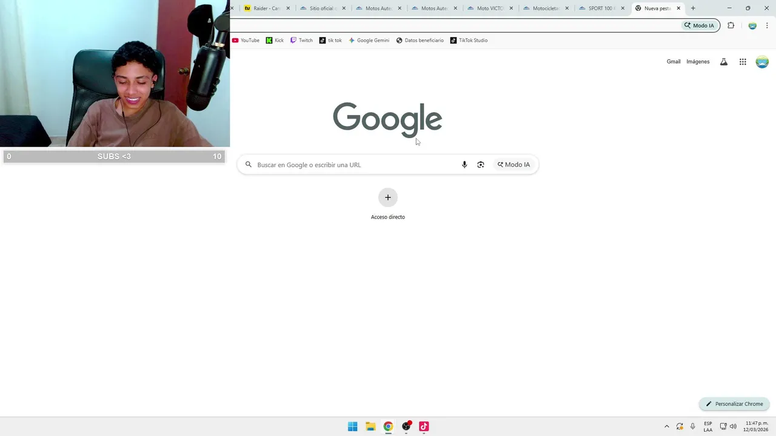Open a new tab with plus button
This screenshot has width=776, height=436.
coord(693,8)
